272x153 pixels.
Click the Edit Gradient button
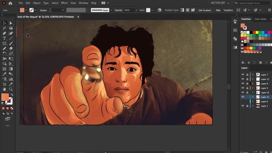click(x=205, y=10)
